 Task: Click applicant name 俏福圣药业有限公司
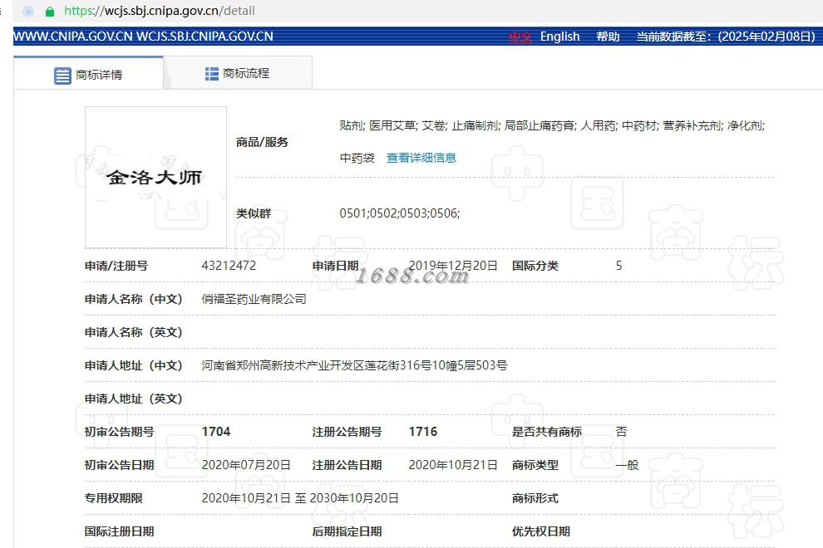(254, 299)
